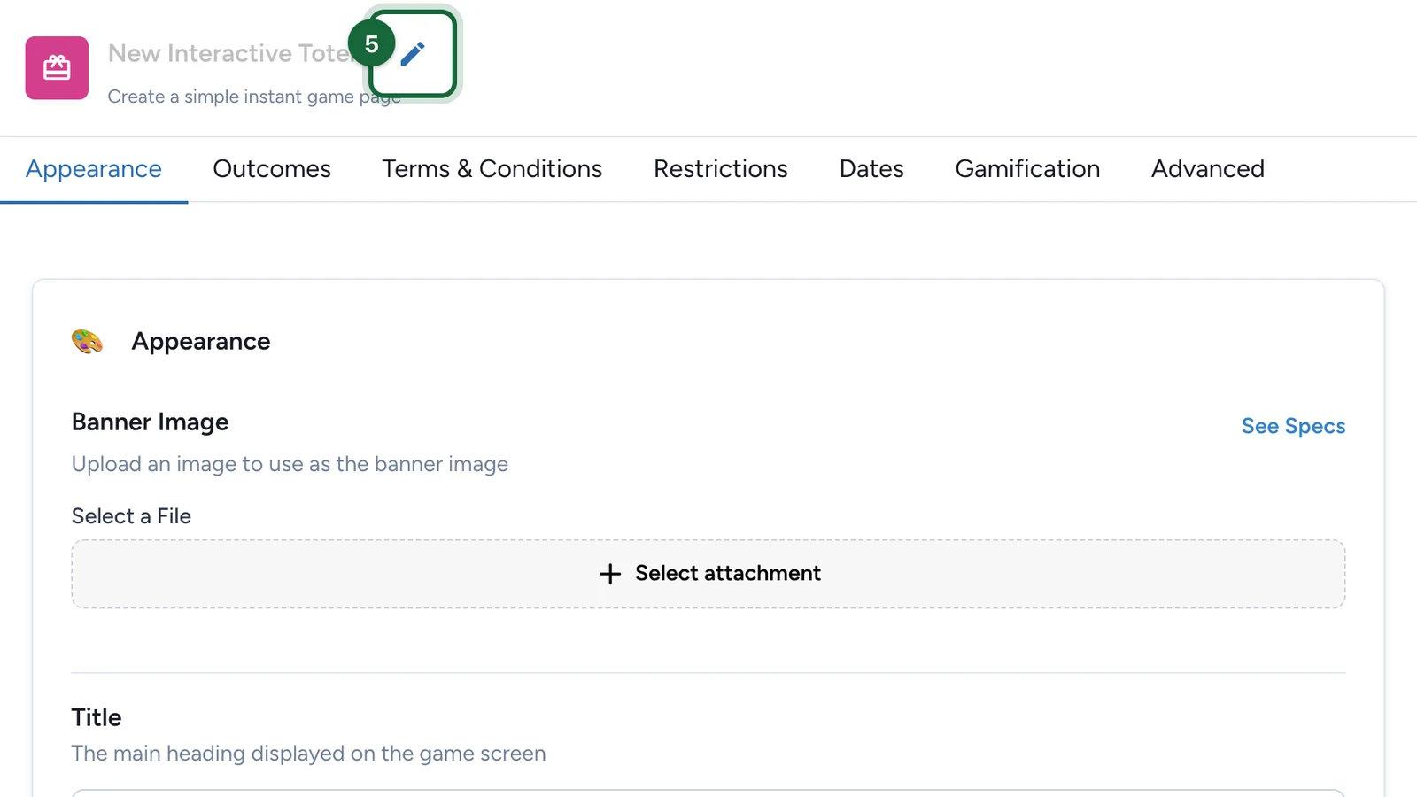Click the plus icon in Select attachment

tap(610, 574)
